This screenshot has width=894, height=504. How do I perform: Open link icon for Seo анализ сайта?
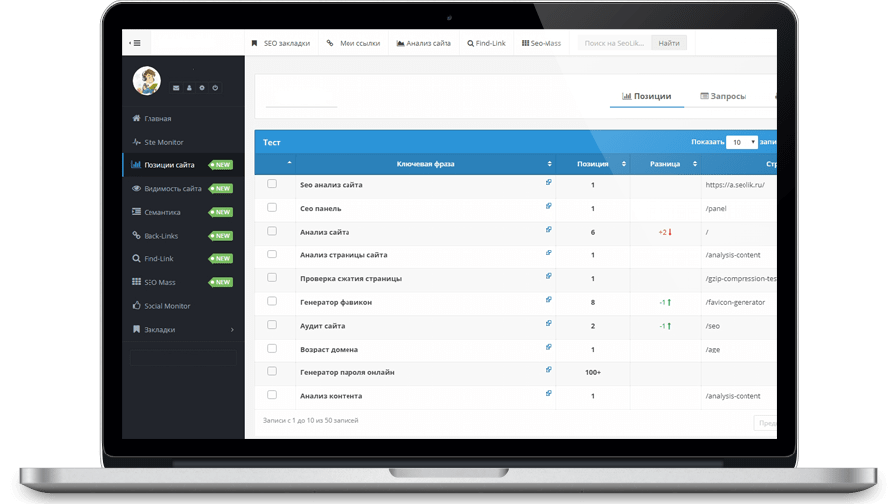click(548, 182)
